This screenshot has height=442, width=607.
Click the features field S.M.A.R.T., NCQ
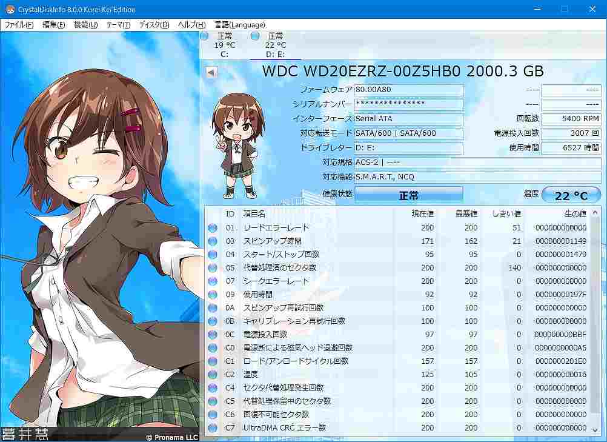(478, 177)
